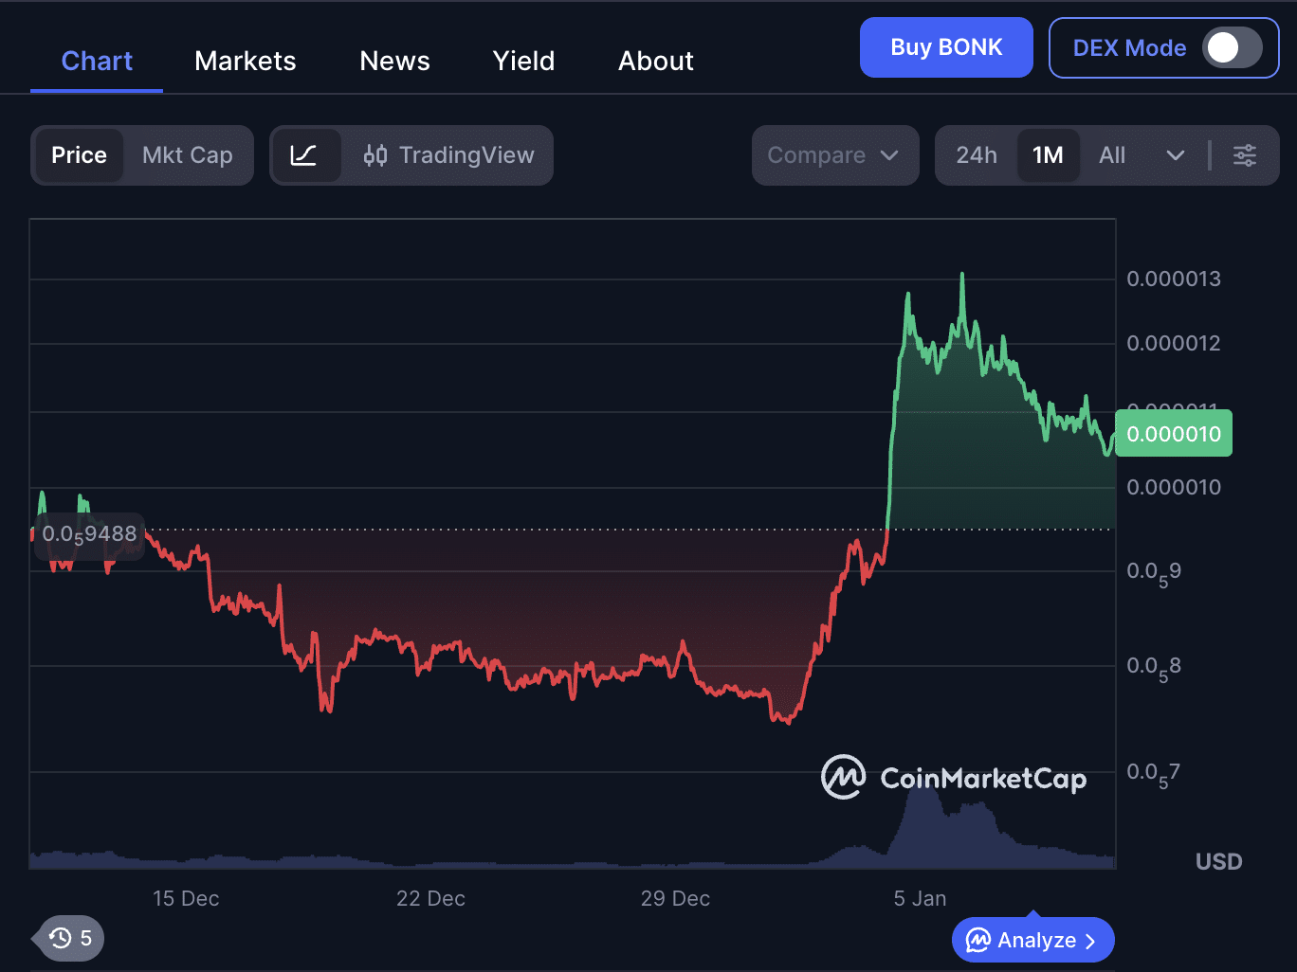The image size is (1297, 972).
Task: Click the Analyze button
Action: pyautogui.click(x=1032, y=940)
